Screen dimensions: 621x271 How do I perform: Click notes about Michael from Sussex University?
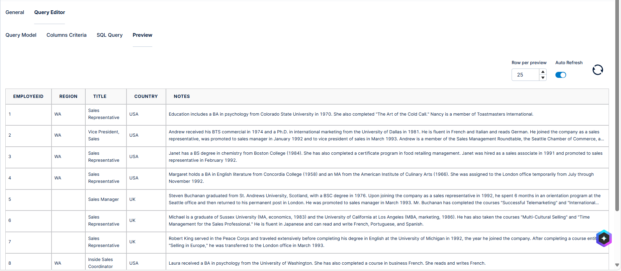[387, 221]
